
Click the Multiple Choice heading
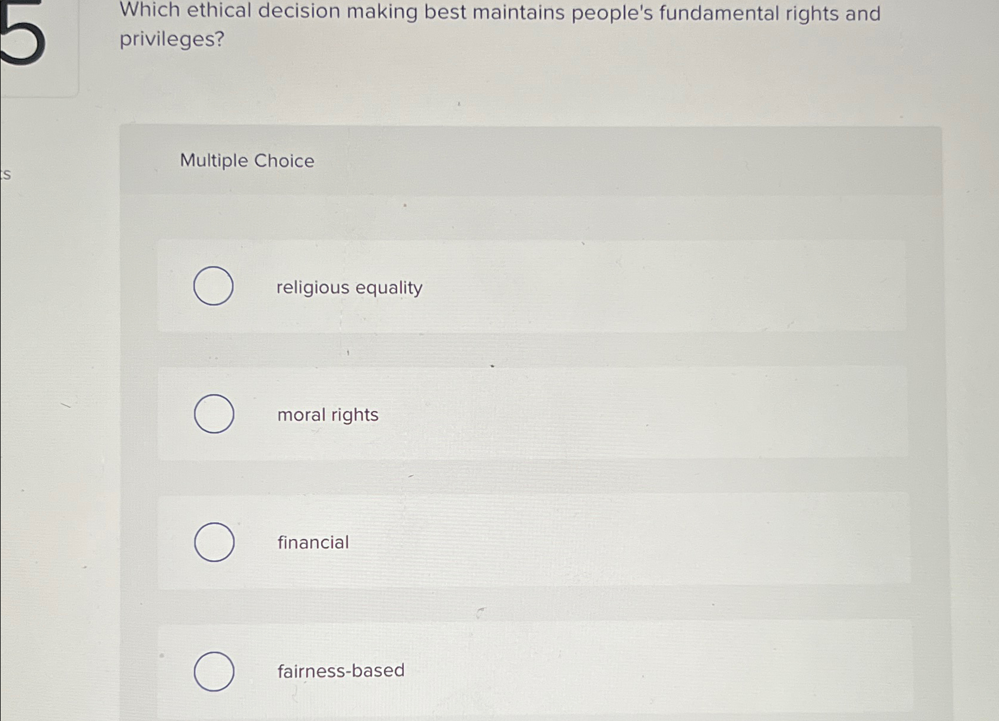[x=246, y=161]
